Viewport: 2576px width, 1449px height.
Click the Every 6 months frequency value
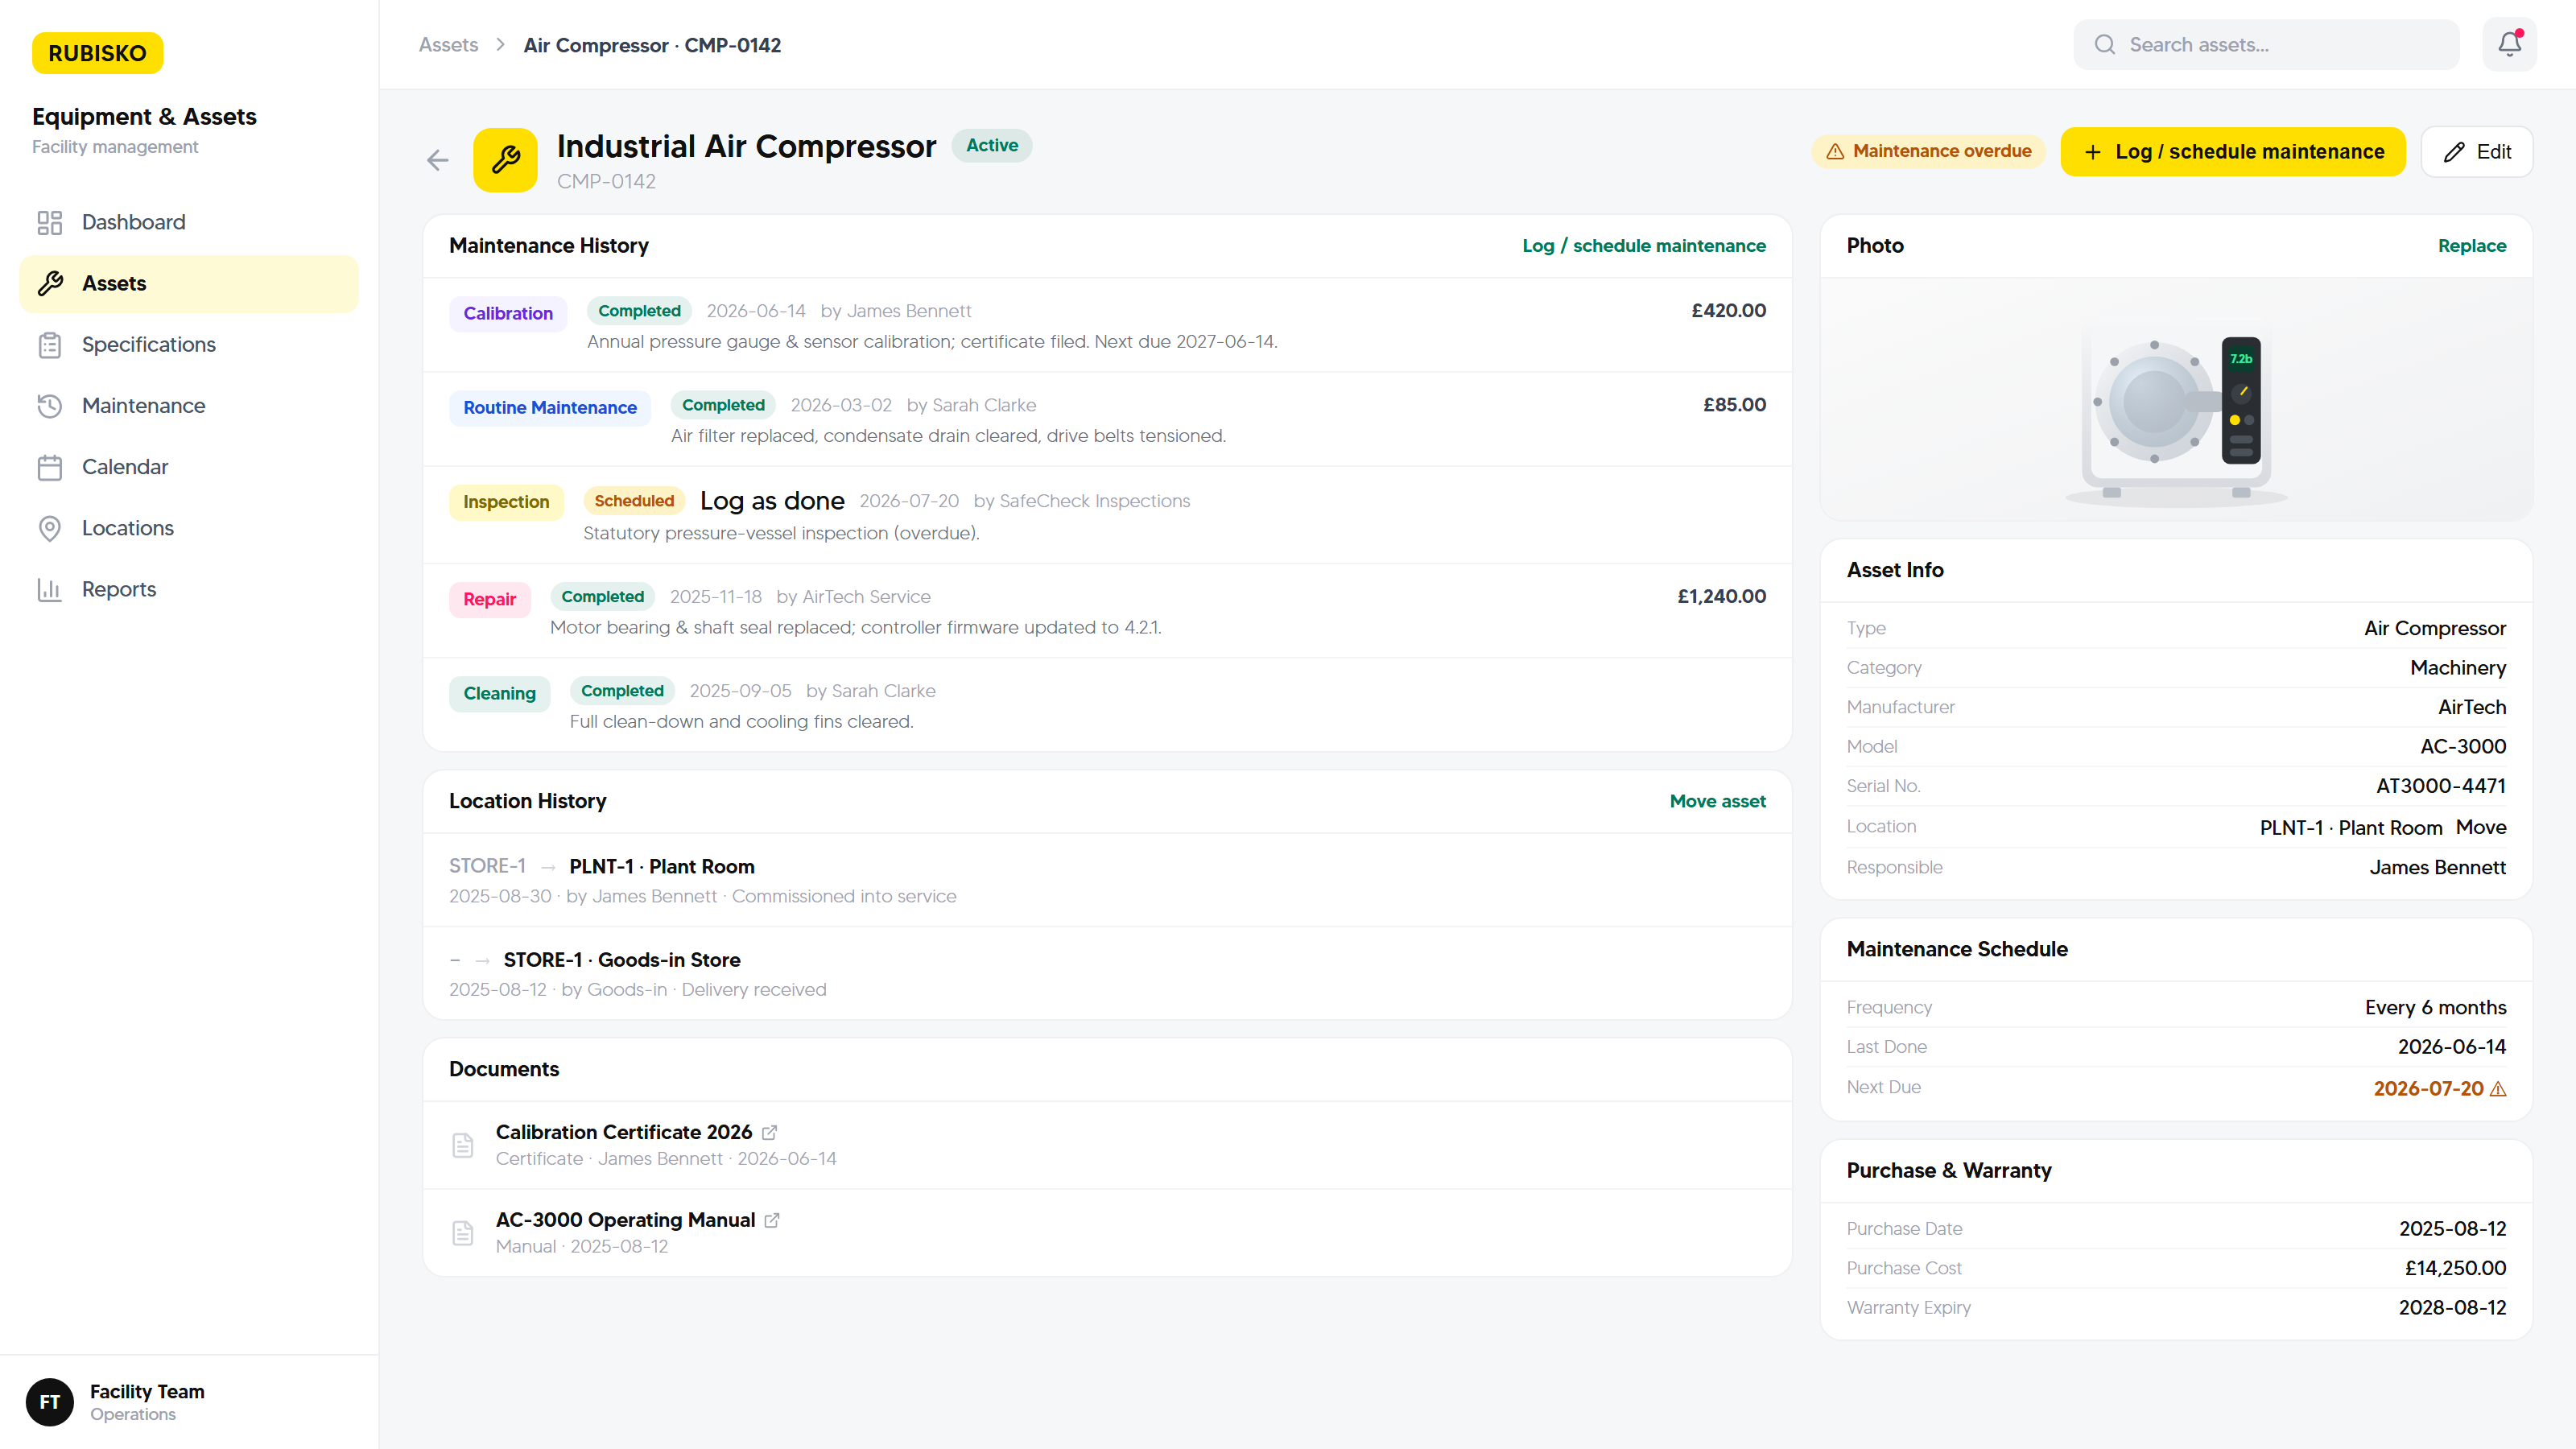point(2435,1008)
